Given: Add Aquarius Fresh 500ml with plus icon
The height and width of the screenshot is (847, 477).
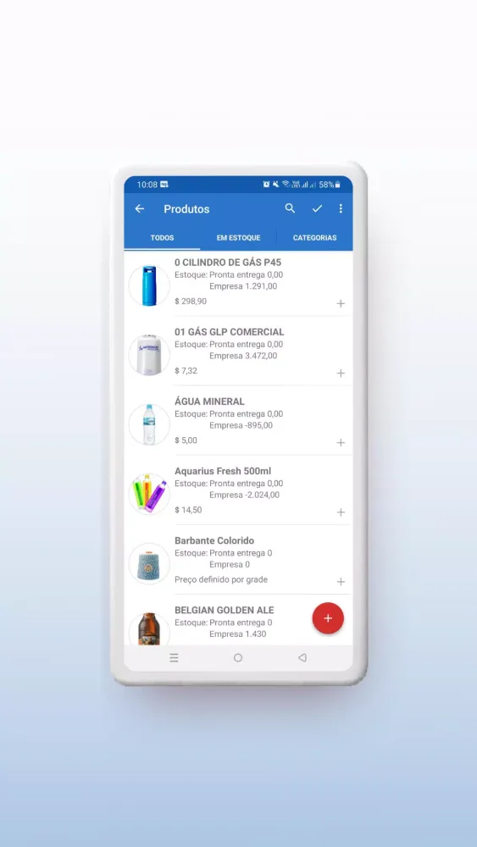Looking at the screenshot, I should coord(341,512).
